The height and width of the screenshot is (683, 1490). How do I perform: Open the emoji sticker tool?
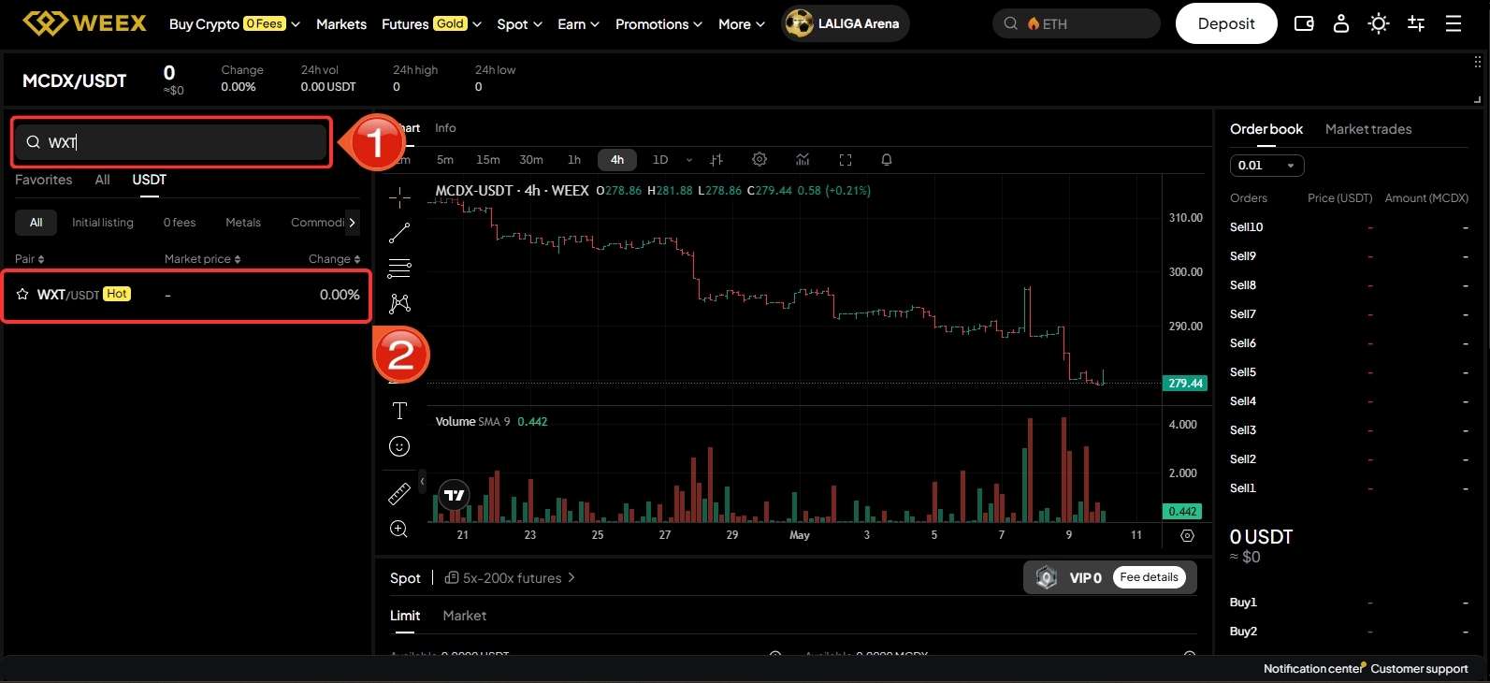tap(399, 446)
